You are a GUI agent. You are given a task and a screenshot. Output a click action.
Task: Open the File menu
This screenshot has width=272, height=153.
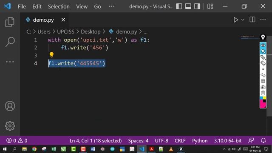[x=22, y=7]
